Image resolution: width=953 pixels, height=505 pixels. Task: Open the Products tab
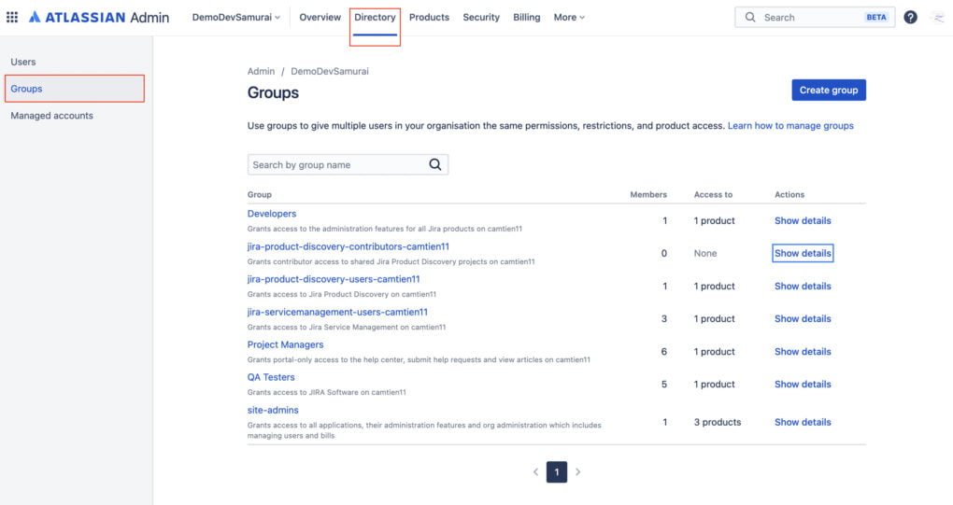click(429, 17)
